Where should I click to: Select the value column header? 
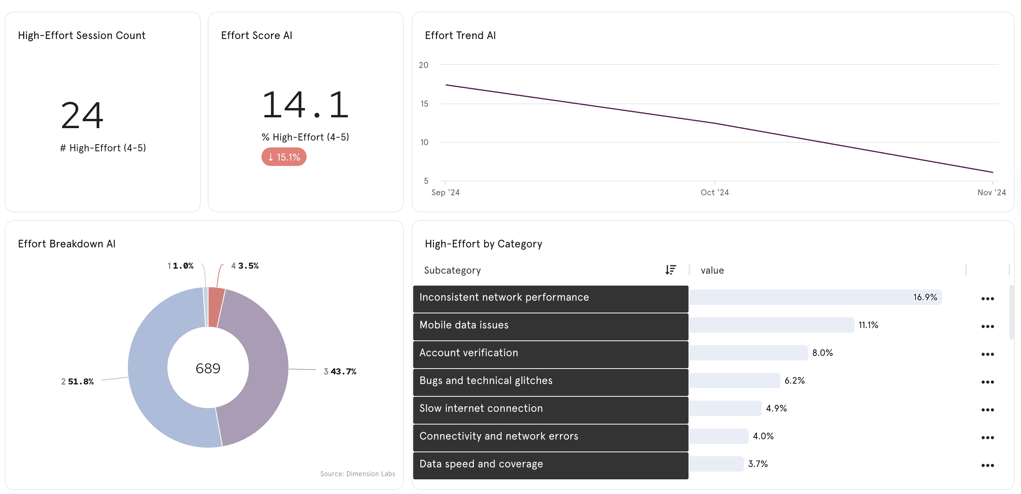coord(712,270)
